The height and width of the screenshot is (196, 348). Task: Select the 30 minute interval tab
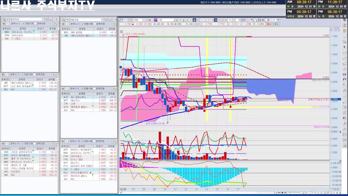coord(219,20)
